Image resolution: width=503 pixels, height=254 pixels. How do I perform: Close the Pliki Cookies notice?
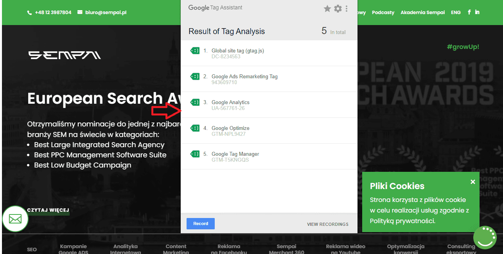tap(473, 182)
